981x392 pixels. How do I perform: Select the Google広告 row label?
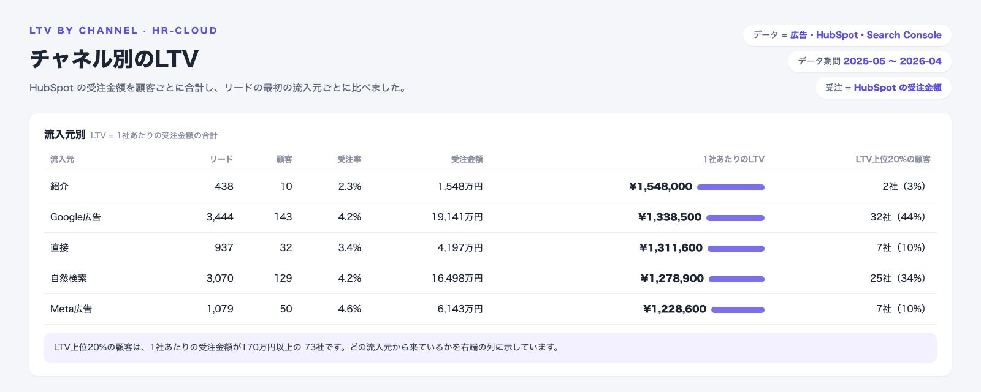76,217
